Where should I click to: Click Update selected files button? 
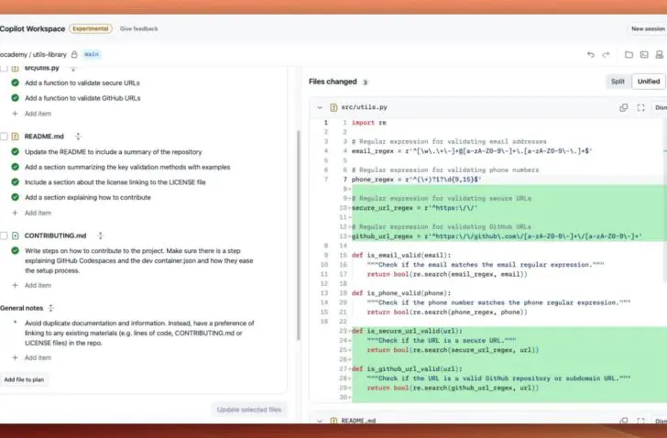point(249,410)
